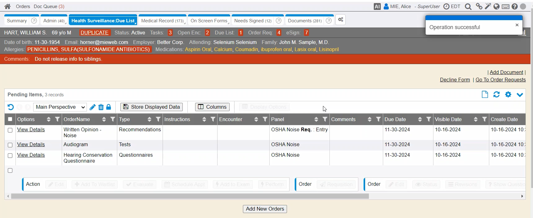Click the Add New Orders button
533x218 pixels.
(x=265, y=209)
